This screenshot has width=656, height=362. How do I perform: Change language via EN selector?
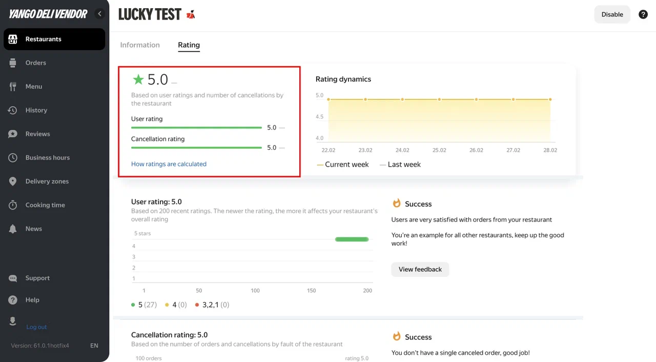tap(94, 346)
